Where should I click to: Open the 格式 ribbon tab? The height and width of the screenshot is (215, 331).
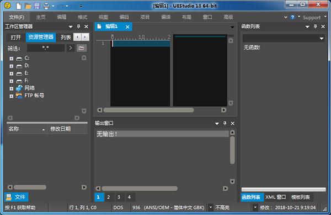[82, 17]
